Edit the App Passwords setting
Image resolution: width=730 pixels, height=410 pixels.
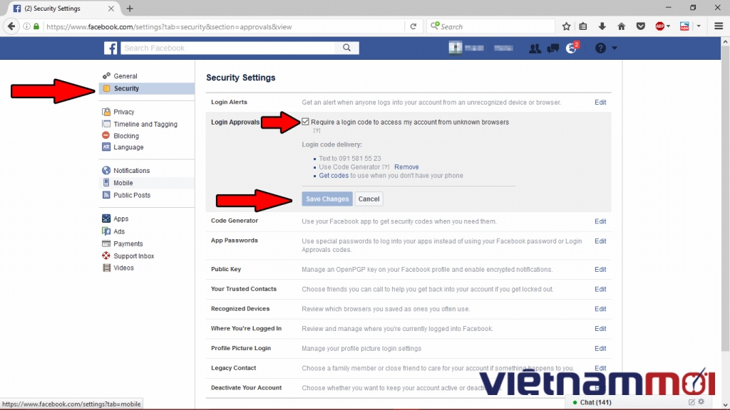[600, 241]
